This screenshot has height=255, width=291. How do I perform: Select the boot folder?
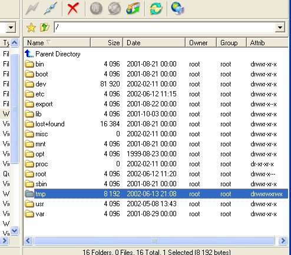click(156, 74)
